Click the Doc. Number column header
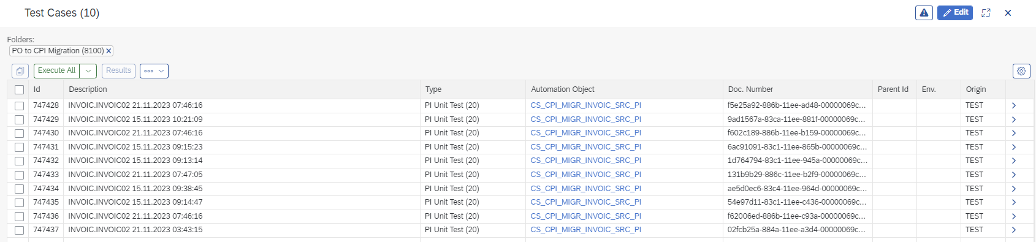Viewport: 1036px width, 242px height. pyautogui.click(x=750, y=89)
